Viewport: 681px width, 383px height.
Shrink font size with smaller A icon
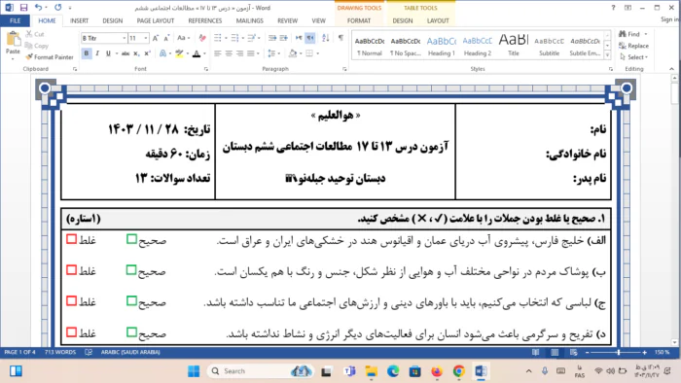[166, 38]
